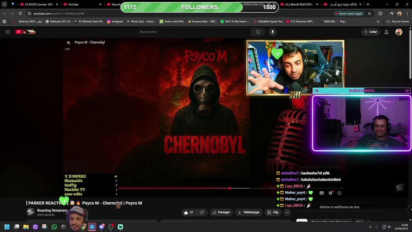Reload the page in Chrome

tap(20, 14)
